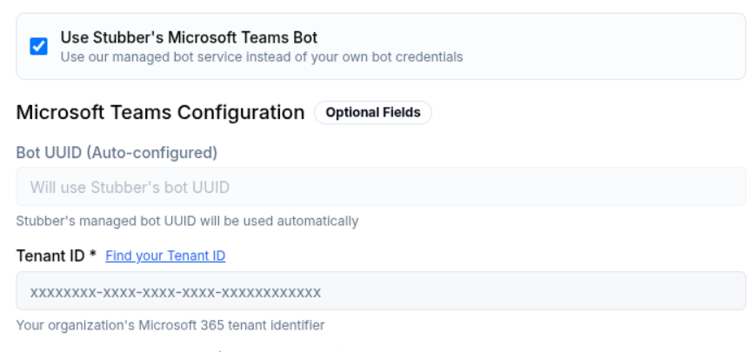Click the Bot UUID (Auto-configured) label
Screen dimensions: 754x352
coord(117,152)
